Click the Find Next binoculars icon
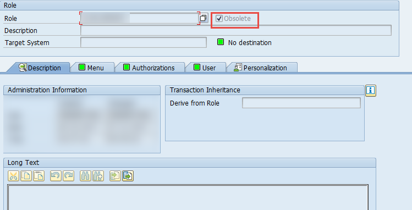The height and width of the screenshot is (210, 412). 98,176
